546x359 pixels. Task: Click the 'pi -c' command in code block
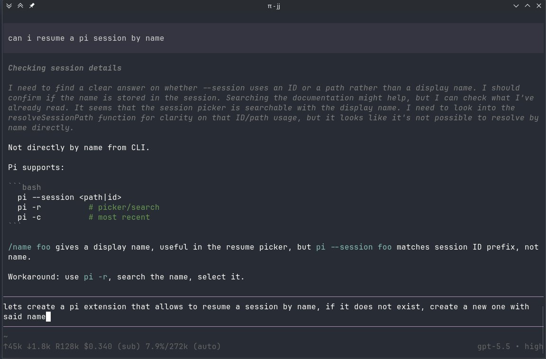[29, 217]
